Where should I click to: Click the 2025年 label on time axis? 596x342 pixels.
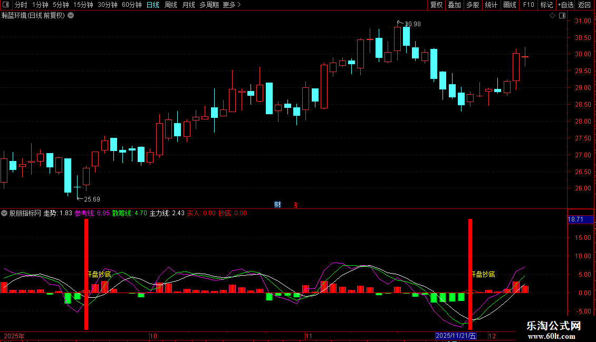coord(14,336)
